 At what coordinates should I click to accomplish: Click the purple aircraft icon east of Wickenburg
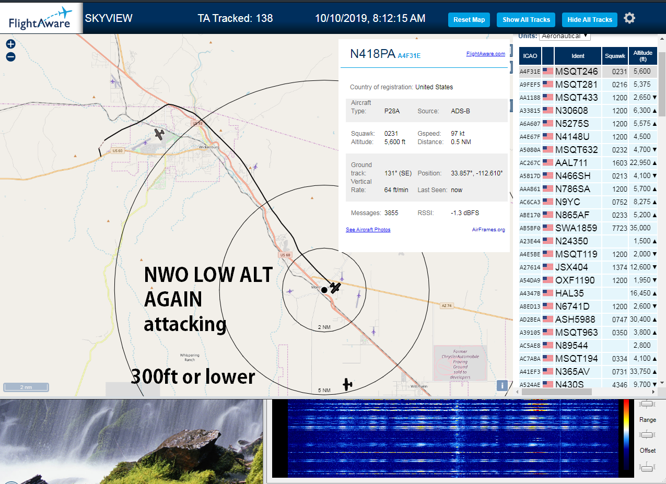(255, 166)
